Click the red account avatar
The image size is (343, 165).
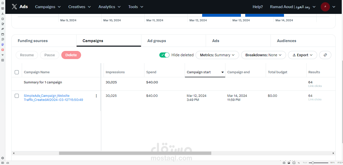coord(325,7)
